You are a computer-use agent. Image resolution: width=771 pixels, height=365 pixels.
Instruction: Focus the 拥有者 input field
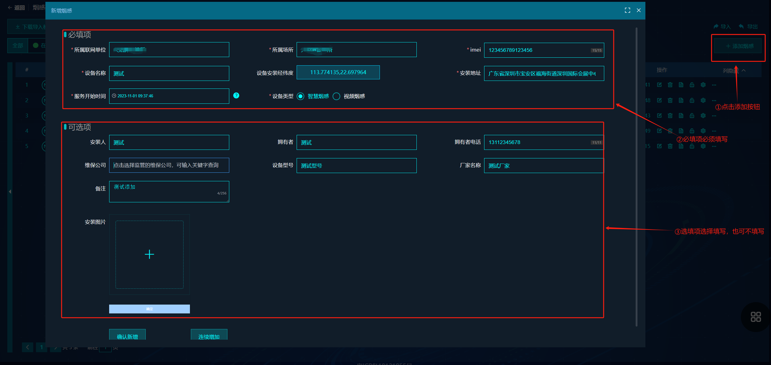[357, 142]
